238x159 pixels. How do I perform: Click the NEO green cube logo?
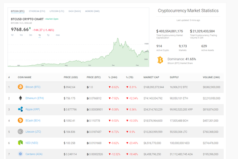point(20,143)
